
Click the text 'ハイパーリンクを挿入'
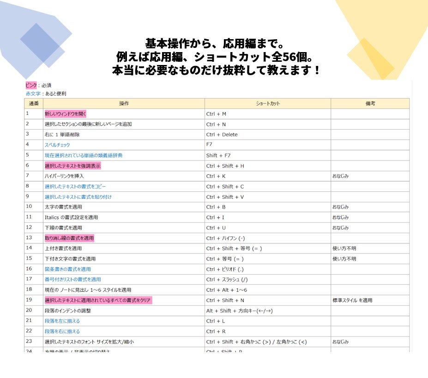(64, 176)
